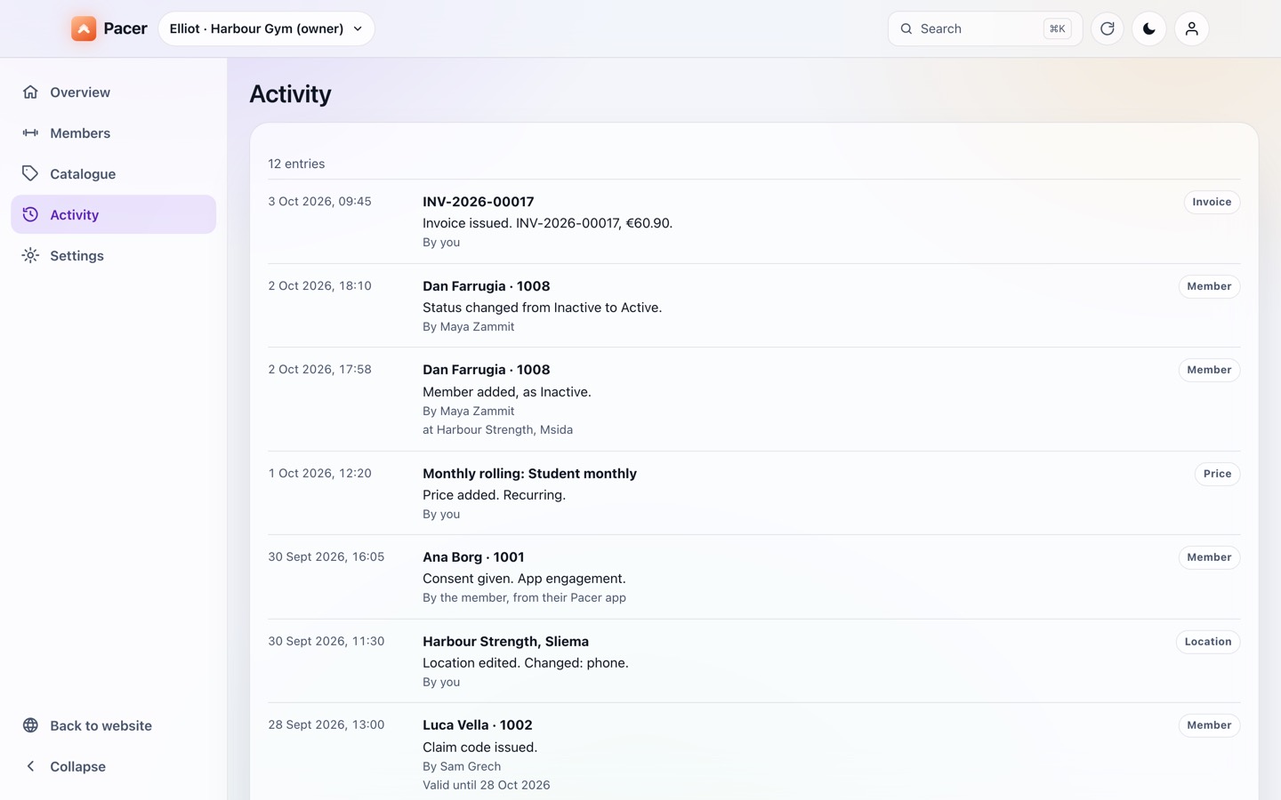This screenshot has width=1281, height=800.
Task: Click the Back to website link
Action: coord(113,725)
